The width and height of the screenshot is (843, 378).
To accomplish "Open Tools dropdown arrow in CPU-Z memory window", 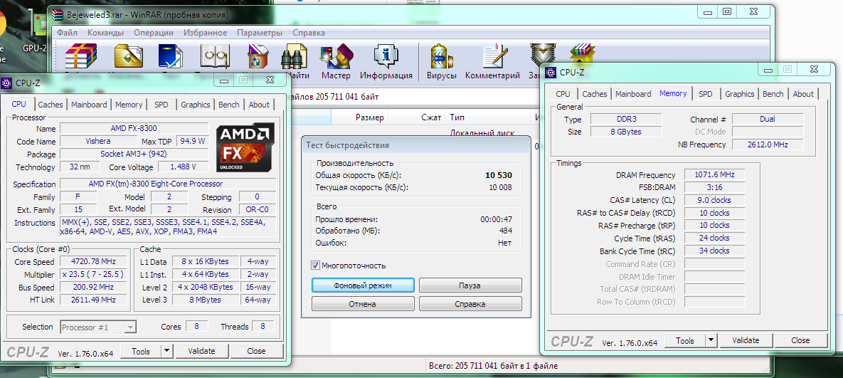I will tap(711, 340).
